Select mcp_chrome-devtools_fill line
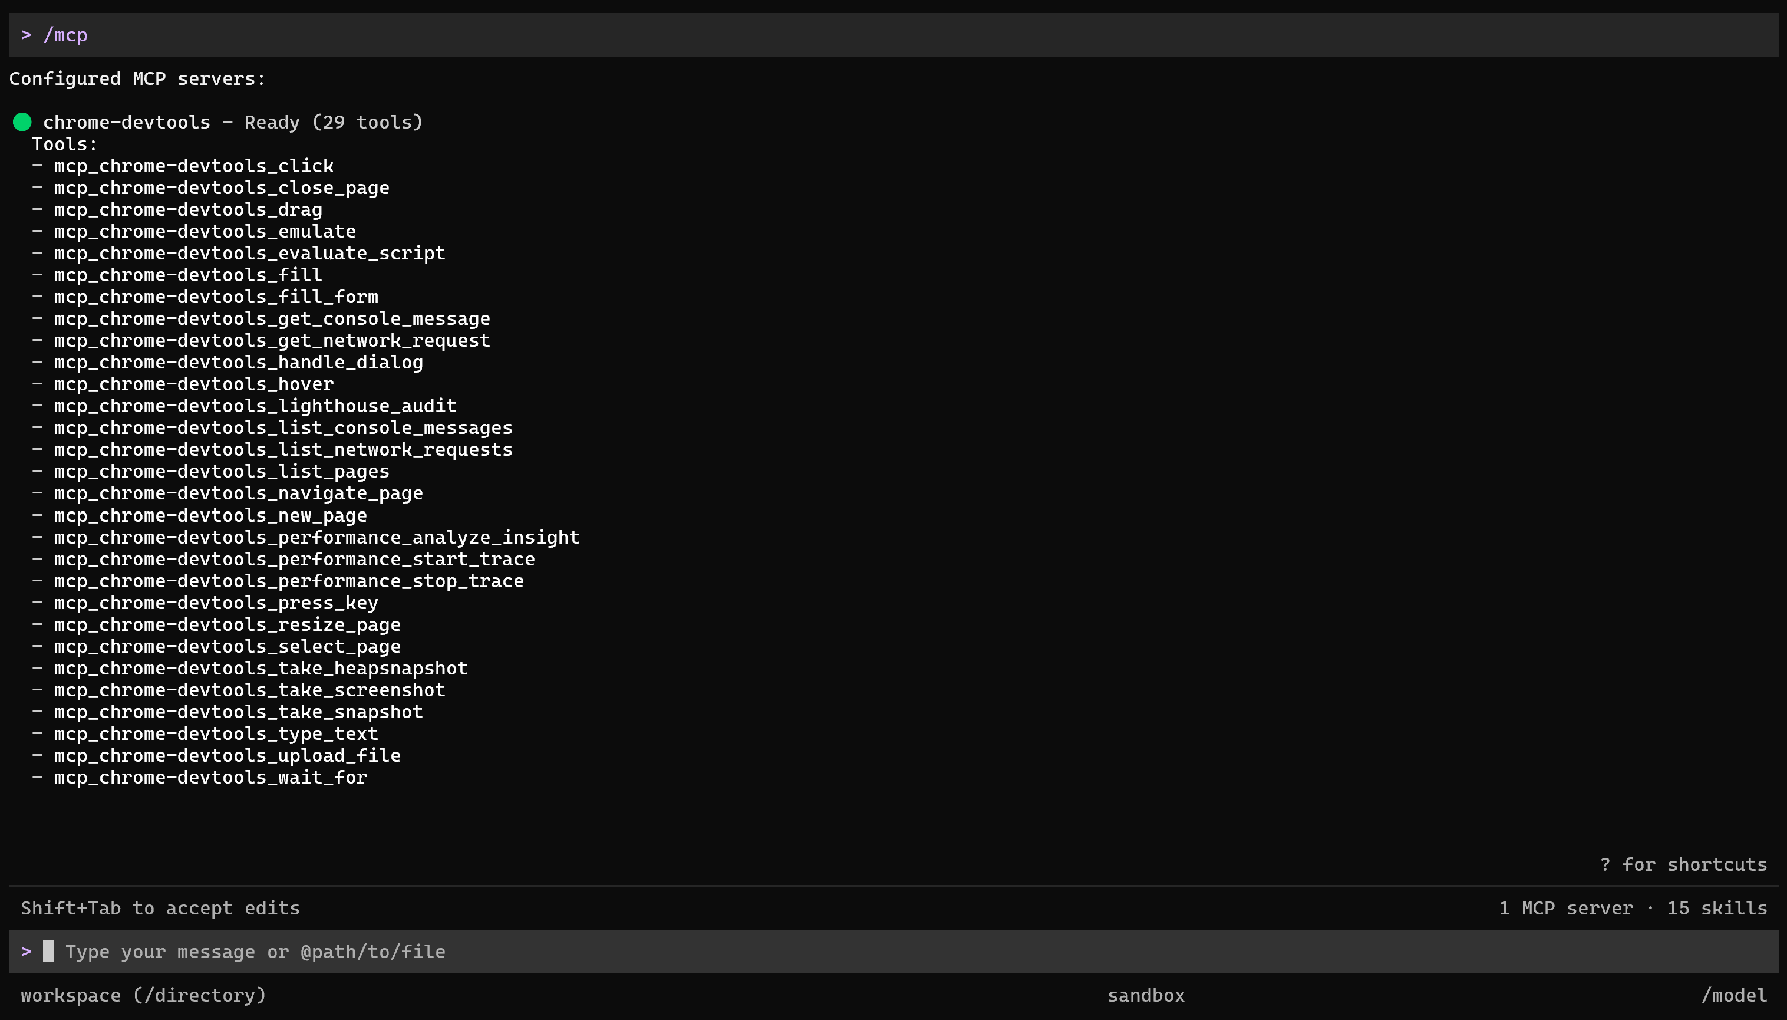Viewport: 1787px width, 1020px height. tap(189, 275)
